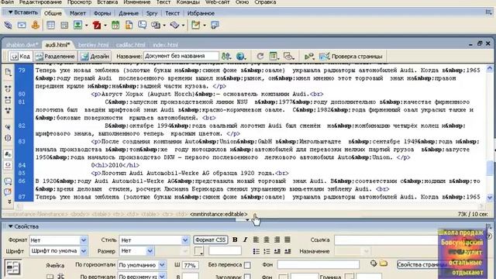Apply comment icon in coding toolbar
The height and width of the screenshot is (279, 496).
point(8,181)
